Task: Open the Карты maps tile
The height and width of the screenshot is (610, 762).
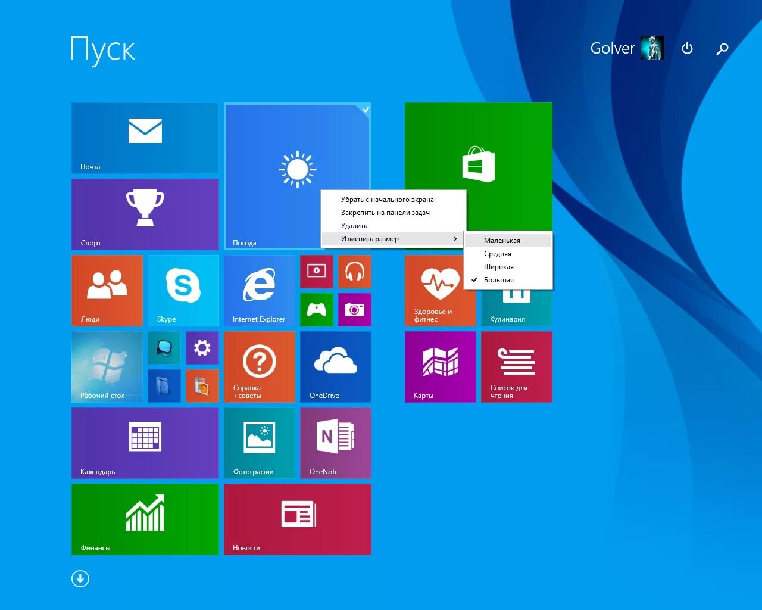Action: (441, 367)
